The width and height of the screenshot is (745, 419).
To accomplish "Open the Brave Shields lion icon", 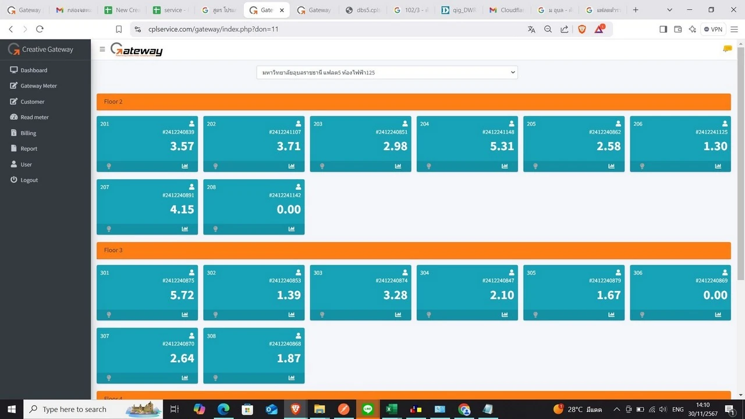I will tap(581, 29).
